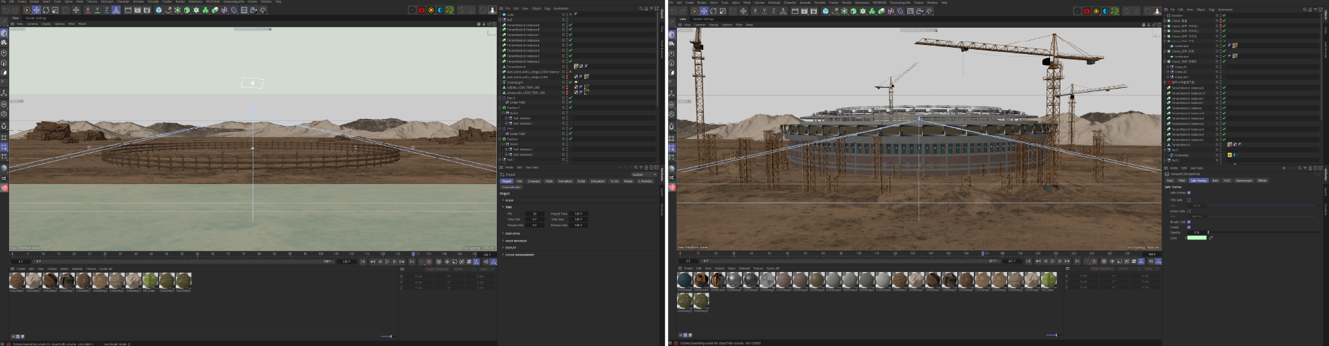Toggle the Title Safe checkbox

coord(1188,200)
